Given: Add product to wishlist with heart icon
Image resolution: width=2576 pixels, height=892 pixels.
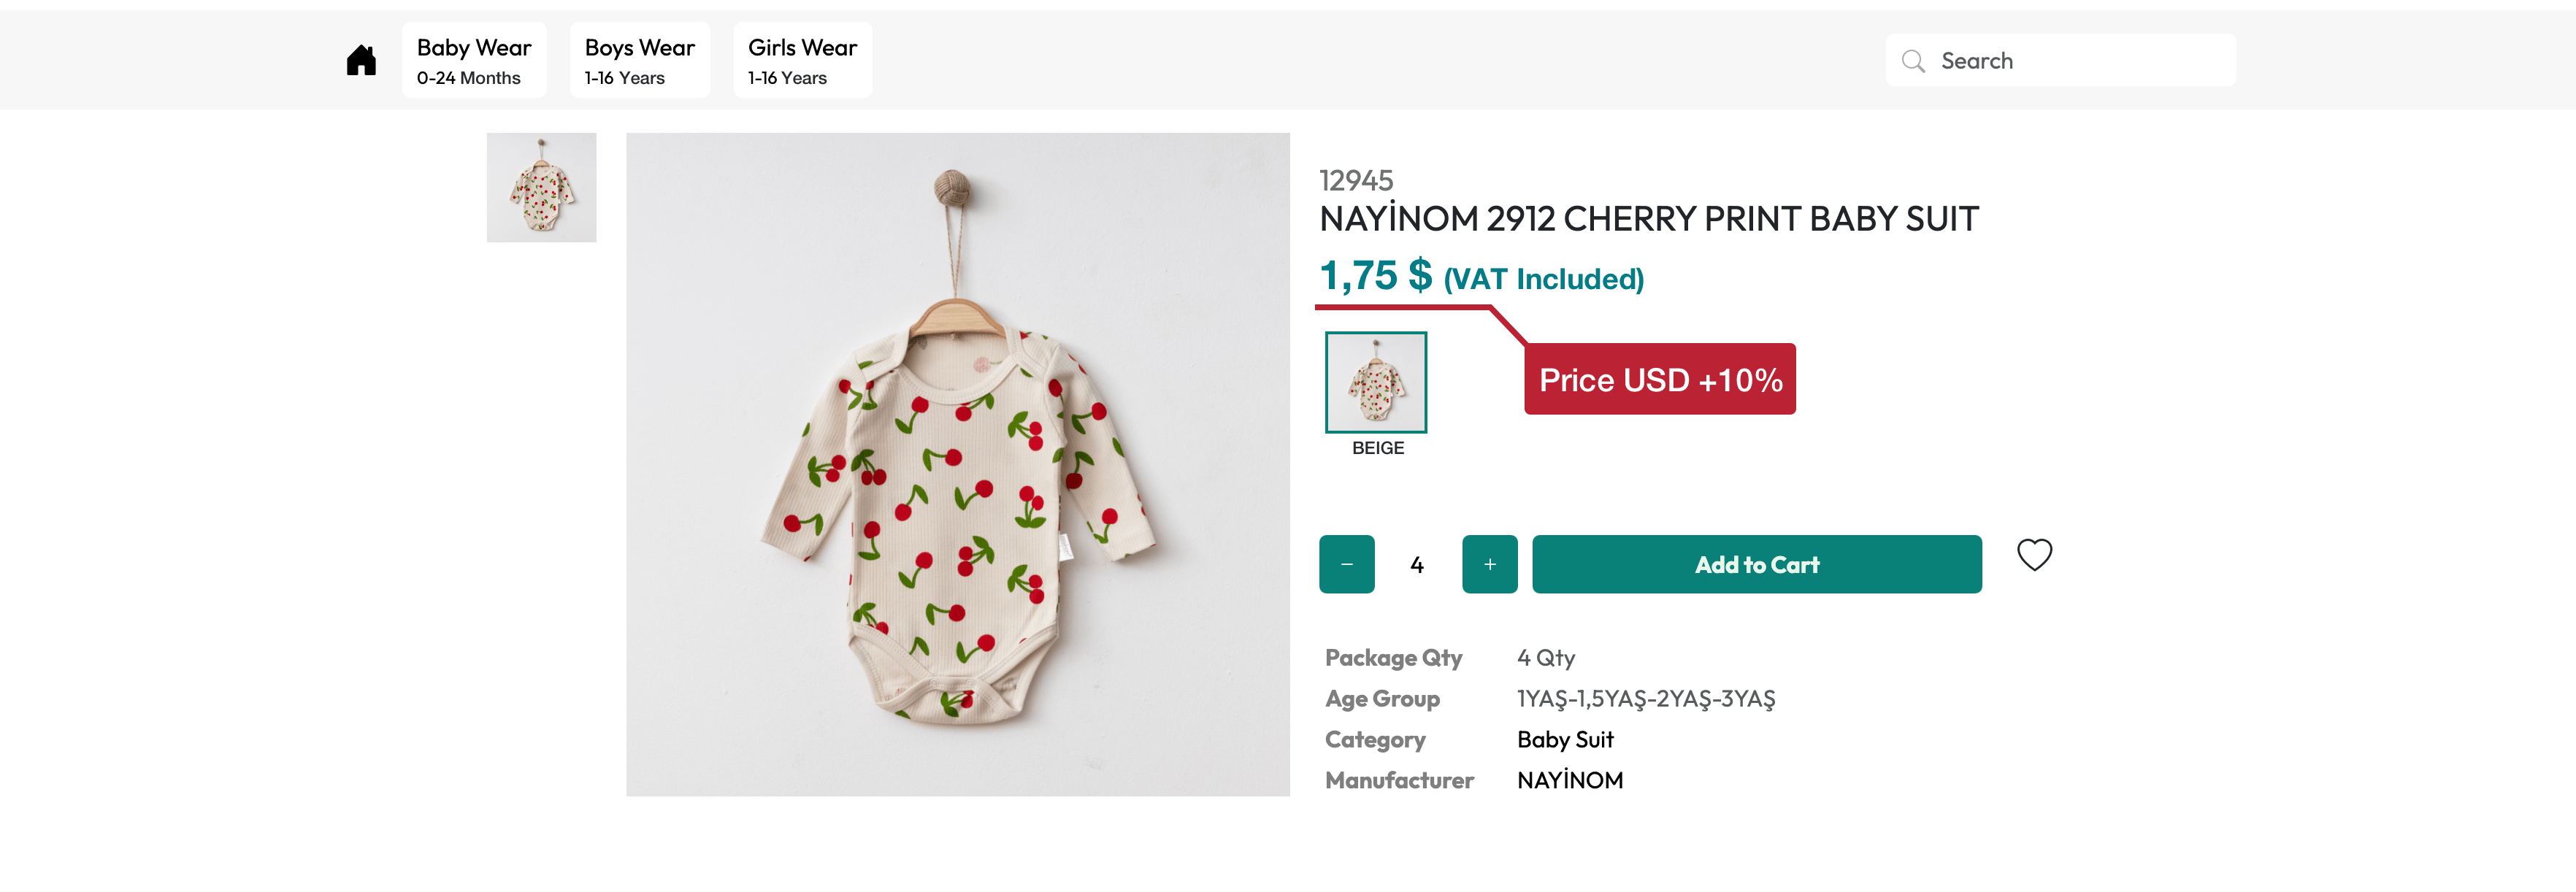Looking at the screenshot, I should click(2033, 555).
